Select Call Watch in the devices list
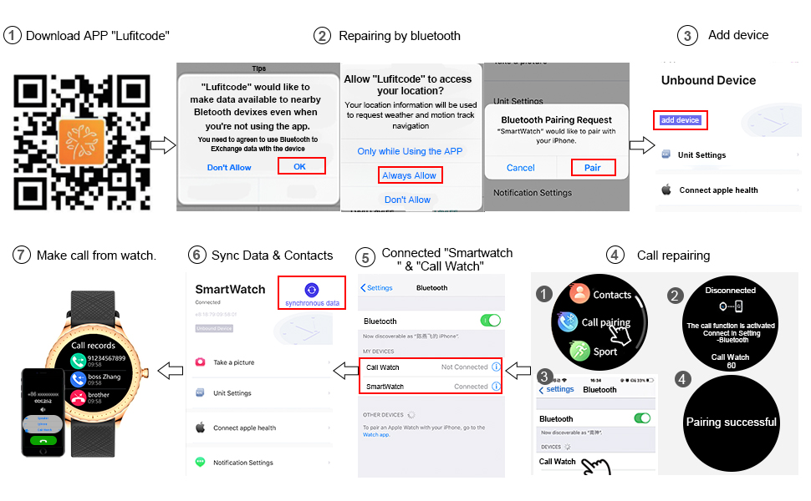 557,461
